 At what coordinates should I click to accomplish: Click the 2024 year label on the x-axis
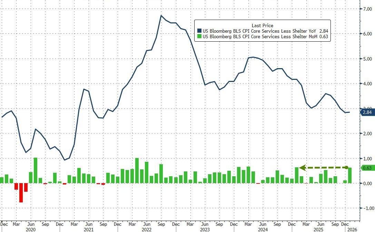coord(263,229)
